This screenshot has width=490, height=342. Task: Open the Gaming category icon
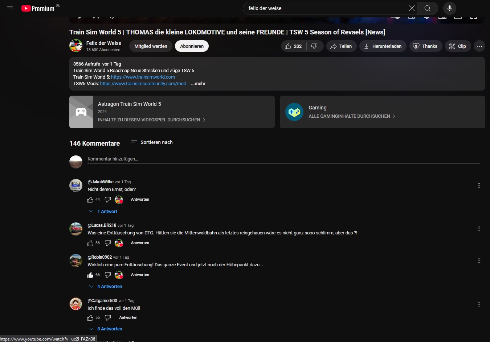click(x=294, y=112)
